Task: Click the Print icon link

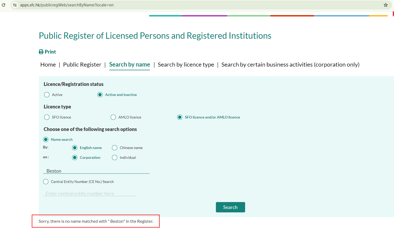Action: click(x=47, y=52)
